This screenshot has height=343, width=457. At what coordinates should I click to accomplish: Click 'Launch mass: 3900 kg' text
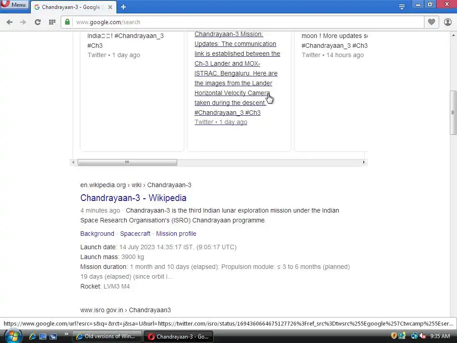point(112,257)
